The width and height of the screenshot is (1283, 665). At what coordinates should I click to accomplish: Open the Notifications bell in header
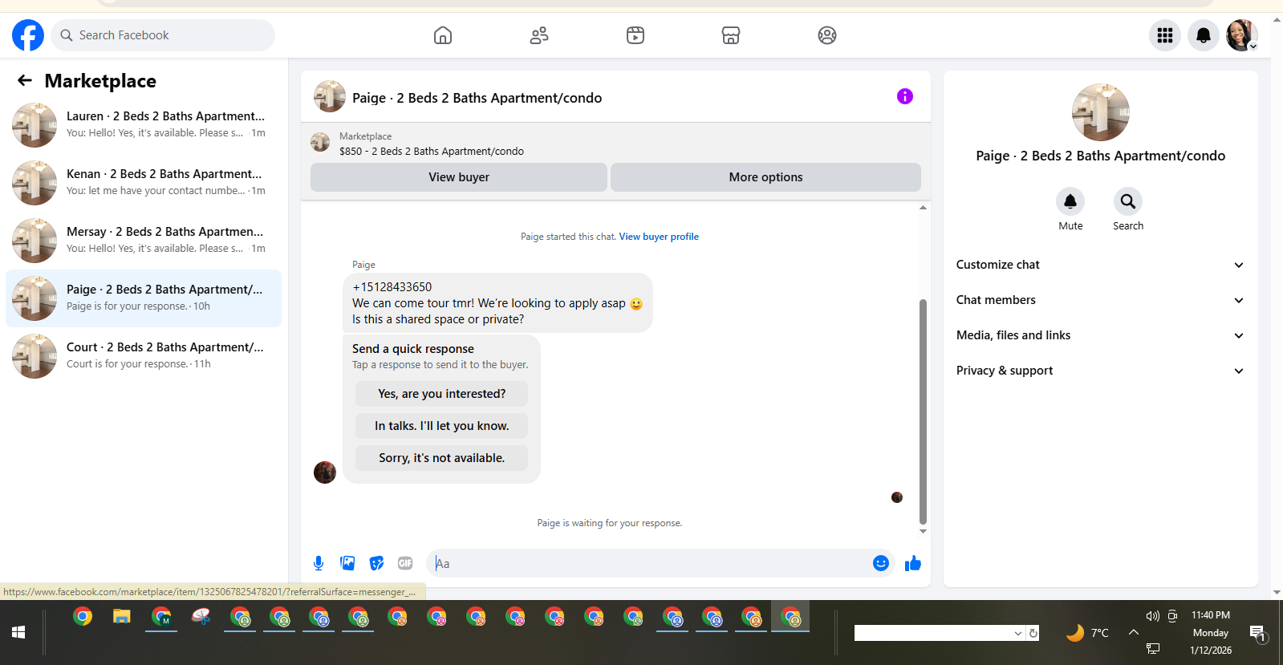[x=1204, y=35]
